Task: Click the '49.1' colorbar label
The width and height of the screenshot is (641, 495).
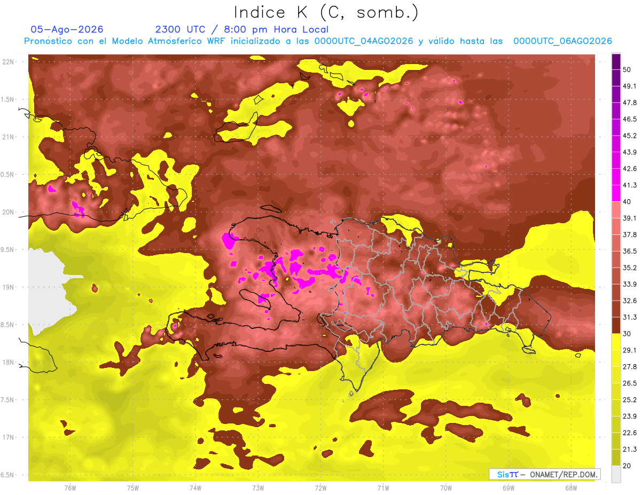Action: (630, 85)
